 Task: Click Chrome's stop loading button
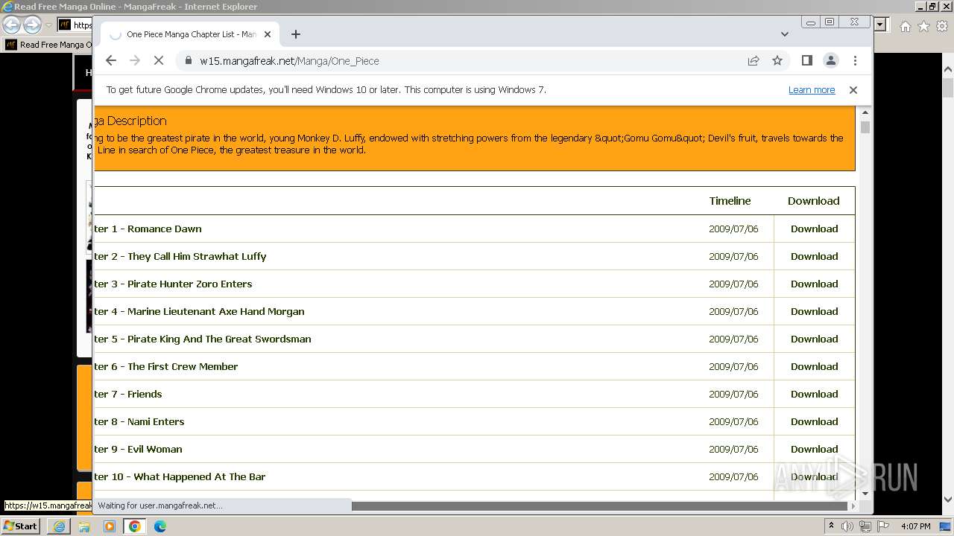click(159, 61)
